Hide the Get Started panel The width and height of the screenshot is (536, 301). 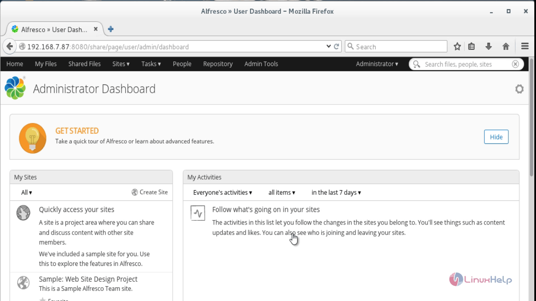click(496, 137)
